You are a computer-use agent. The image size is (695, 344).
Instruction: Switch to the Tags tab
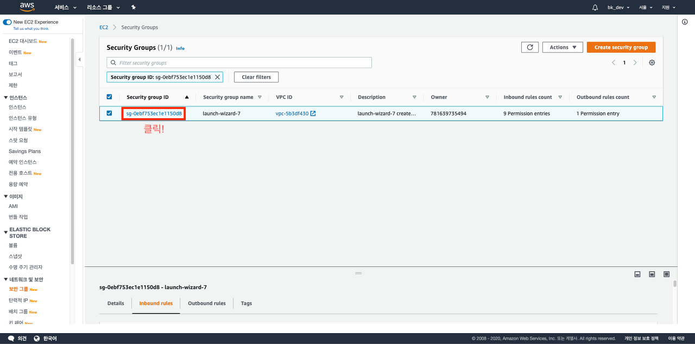pyautogui.click(x=247, y=303)
